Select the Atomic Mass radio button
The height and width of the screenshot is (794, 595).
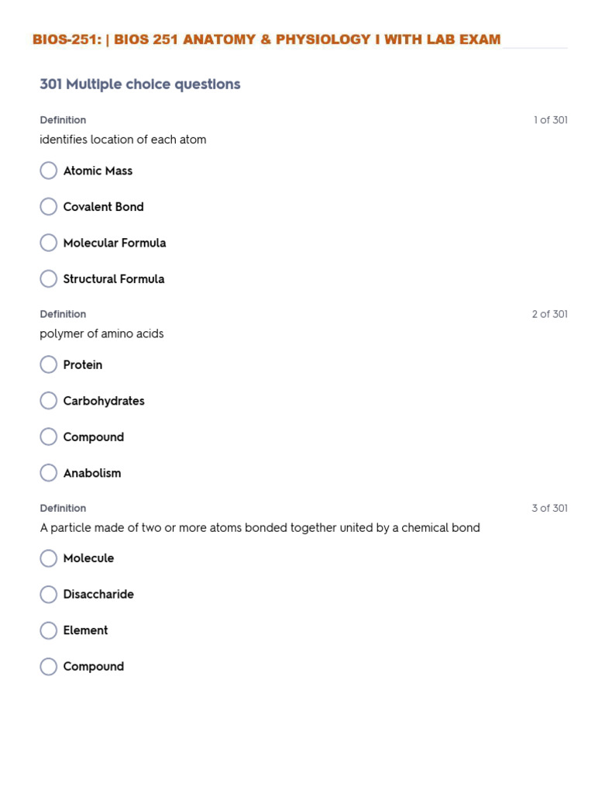click(x=49, y=171)
